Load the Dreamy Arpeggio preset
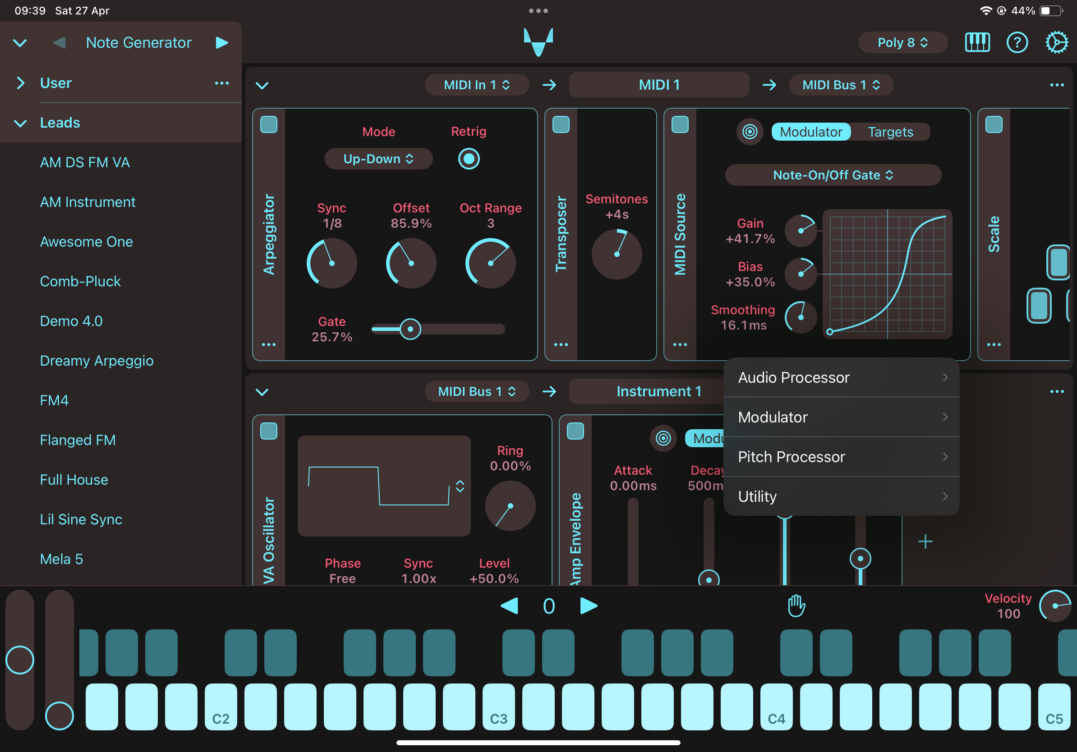The width and height of the screenshot is (1077, 752). (97, 361)
